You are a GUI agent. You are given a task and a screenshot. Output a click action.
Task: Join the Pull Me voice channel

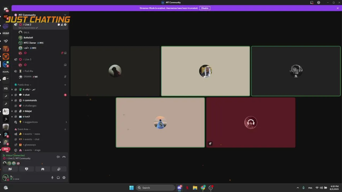[x=40, y=71]
